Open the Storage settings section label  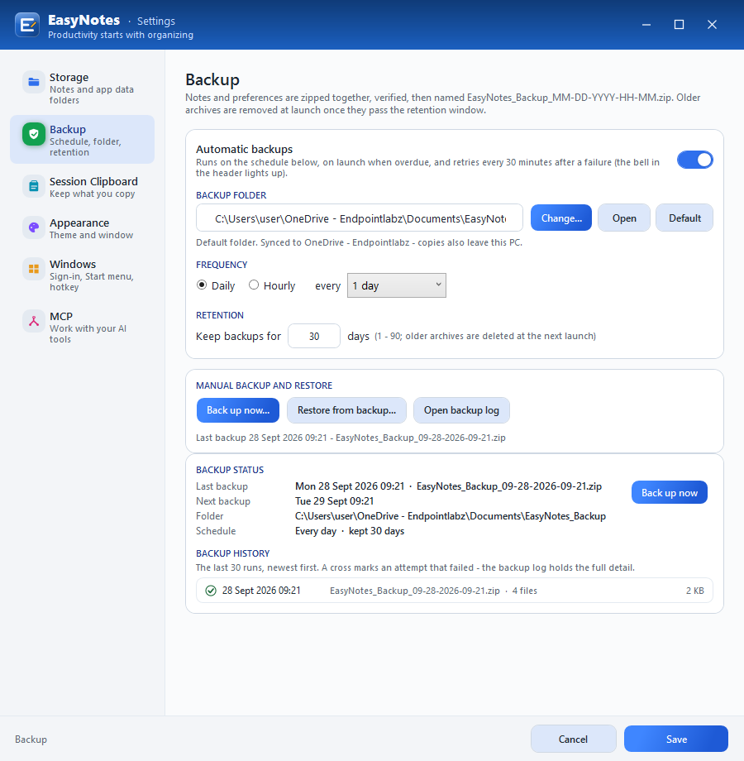69,78
